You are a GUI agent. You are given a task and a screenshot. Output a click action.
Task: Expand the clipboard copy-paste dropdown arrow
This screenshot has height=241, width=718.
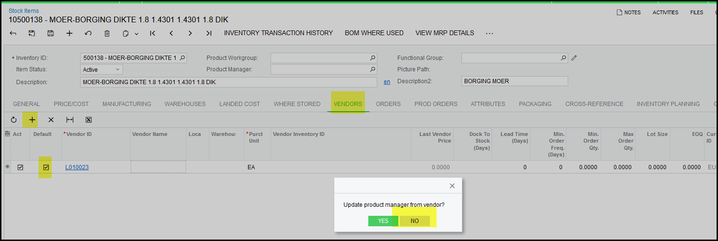[x=136, y=34]
